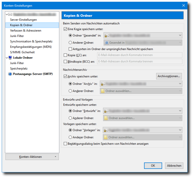Image resolution: width=193 pixels, height=178 pixels.
Task: Uncheck 'Eine Kopie speichern unter'
Action: (65, 29)
